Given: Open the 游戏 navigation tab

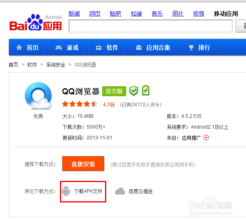Looking at the screenshot, I should point(68,48).
